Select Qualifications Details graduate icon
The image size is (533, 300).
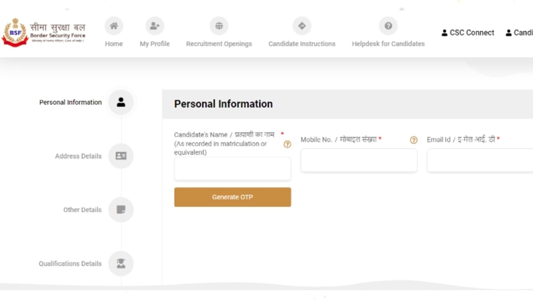pyautogui.click(x=121, y=263)
